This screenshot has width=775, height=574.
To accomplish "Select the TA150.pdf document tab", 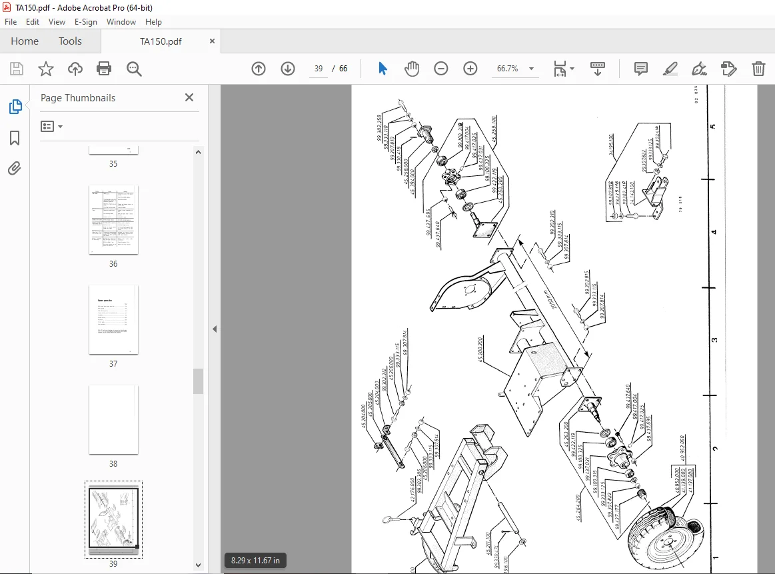I will click(161, 41).
